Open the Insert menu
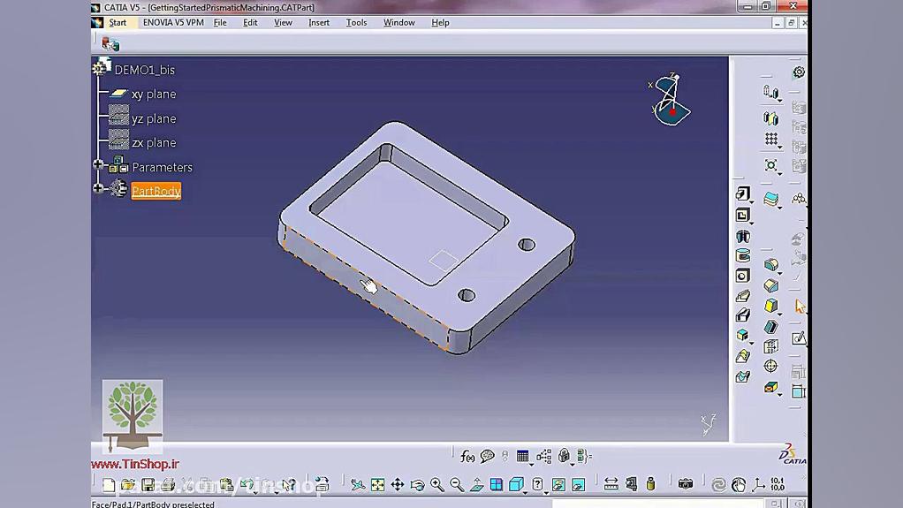The height and width of the screenshot is (508, 903). [x=318, y=22]
